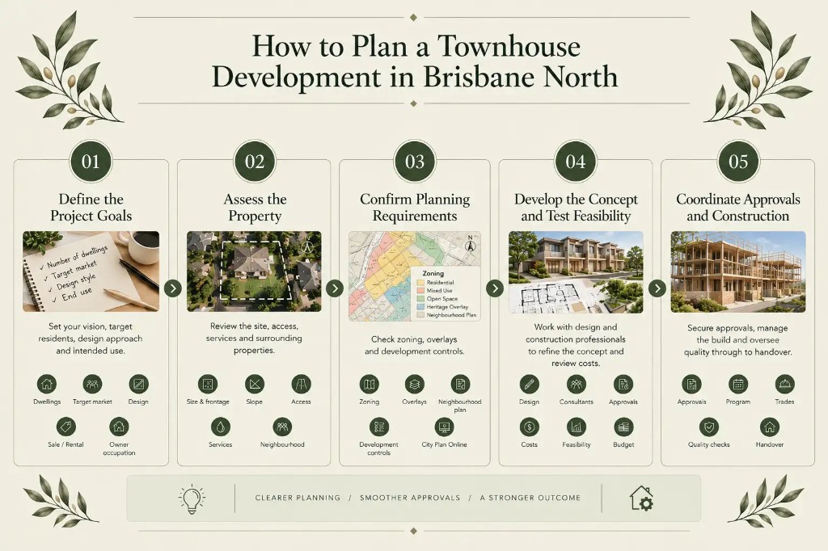Click the Residential yellow swatch in Zoning legend
The image size is (828, 551).
pos(420,282)
